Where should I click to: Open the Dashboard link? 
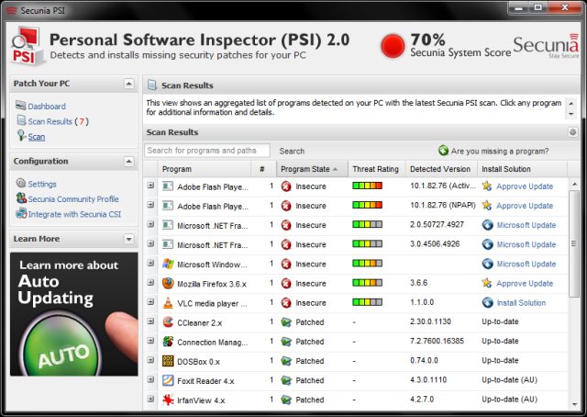tap(47, 107)
